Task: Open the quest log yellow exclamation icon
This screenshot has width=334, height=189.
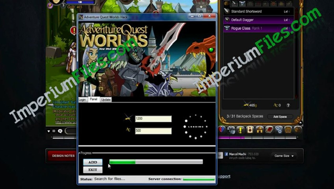Action: click(x=240, y=130)
